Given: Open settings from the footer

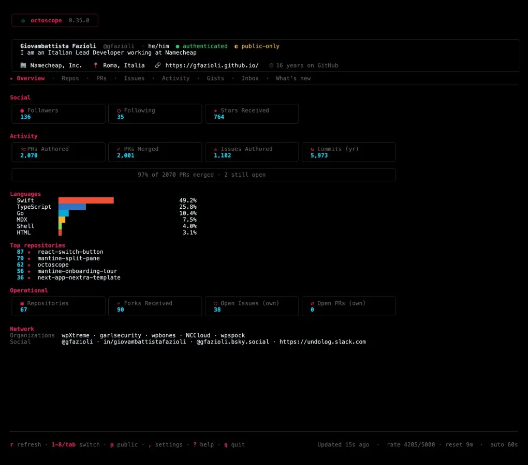Looking at the screenshot, I should click(165, 444).
